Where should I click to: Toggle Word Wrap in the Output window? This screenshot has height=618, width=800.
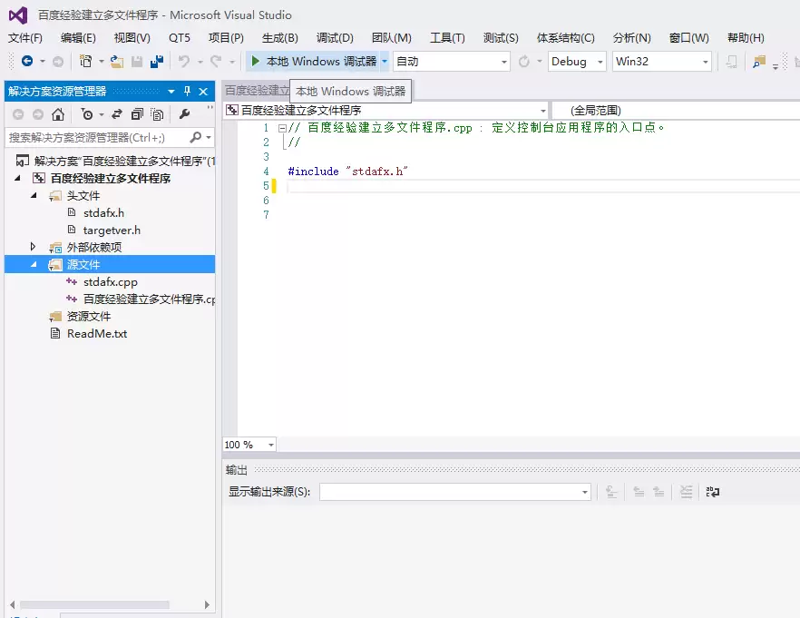[712, 491]
